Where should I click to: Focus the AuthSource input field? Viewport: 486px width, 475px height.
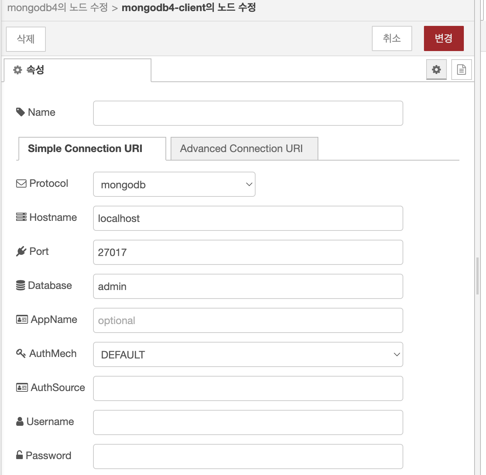pos(248,388)
